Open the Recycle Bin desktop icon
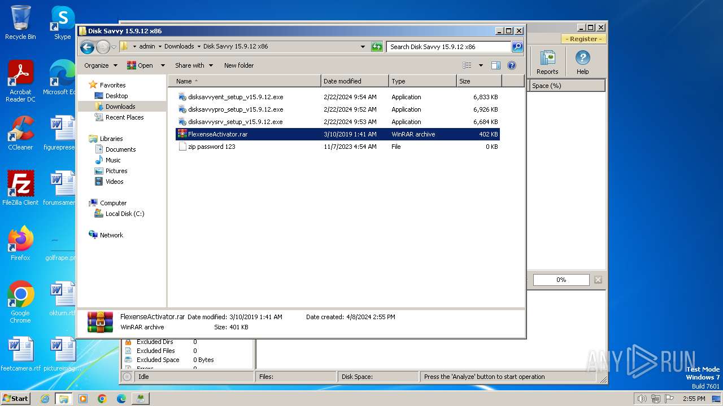723x406 pixels. (20, 23)
